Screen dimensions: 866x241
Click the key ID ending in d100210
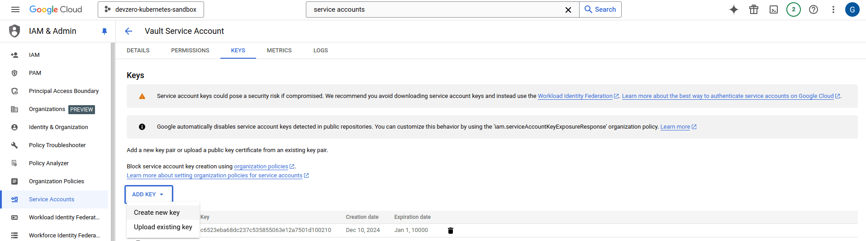pos(266,230)
